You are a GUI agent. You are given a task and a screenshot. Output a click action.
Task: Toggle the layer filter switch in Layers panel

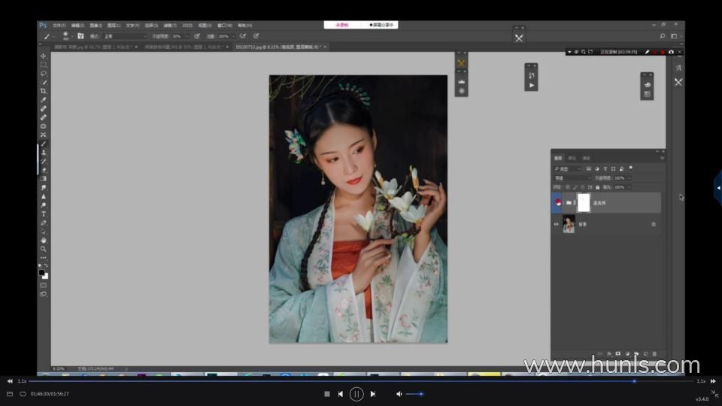[x=631, y=168]
